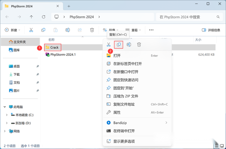This screenshot has width=226, height=149.
Task: Select the Crack folder
Action: point(52,47)
